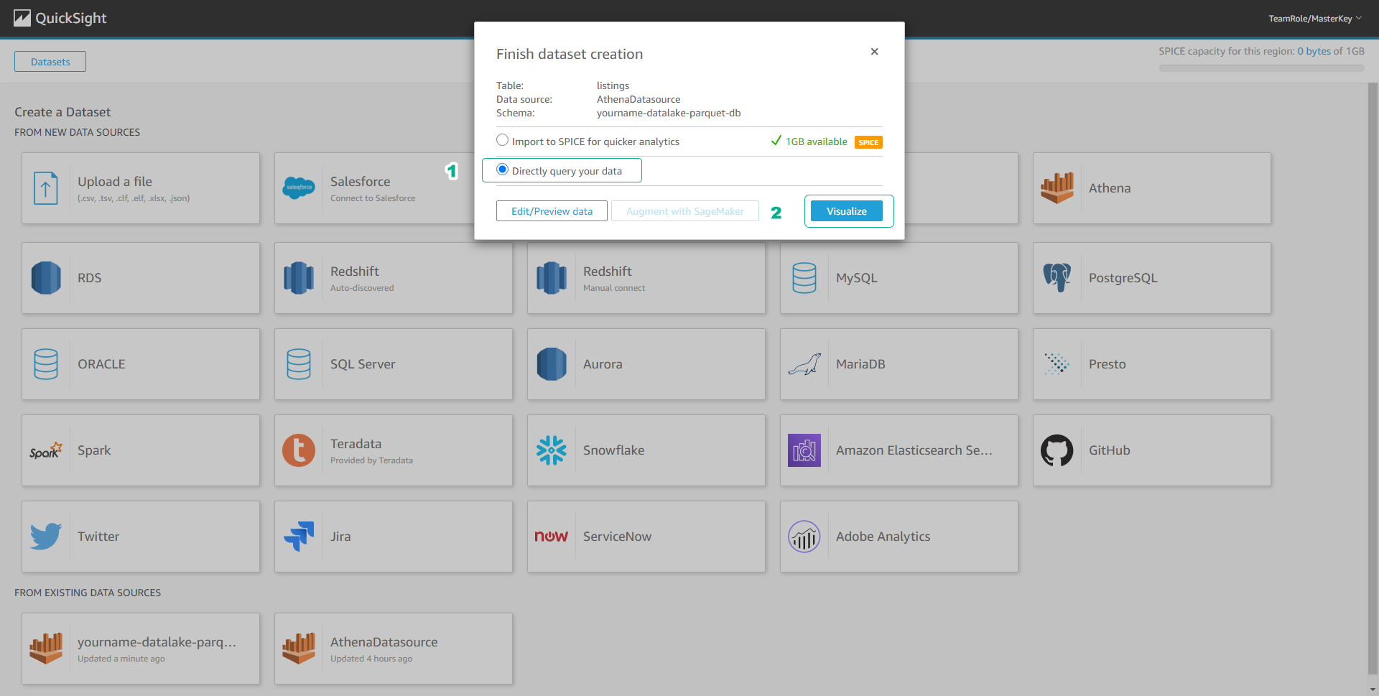1379x696 pixels.
Task: Click the '1GB available' text
Action: [x=817, y=141]
